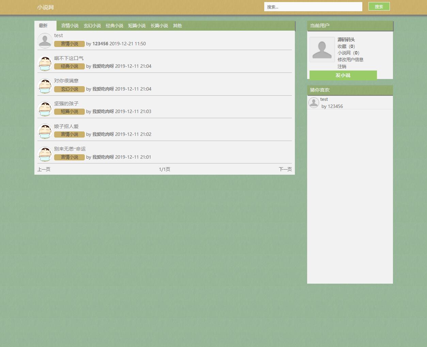Open author 我爱吃肉呀 on the 咽不下这口气 row

[x=103, y=66]
